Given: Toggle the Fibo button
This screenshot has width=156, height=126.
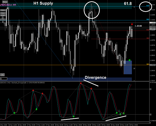Looking at the screenshot, I should click(x=3, y=13).
